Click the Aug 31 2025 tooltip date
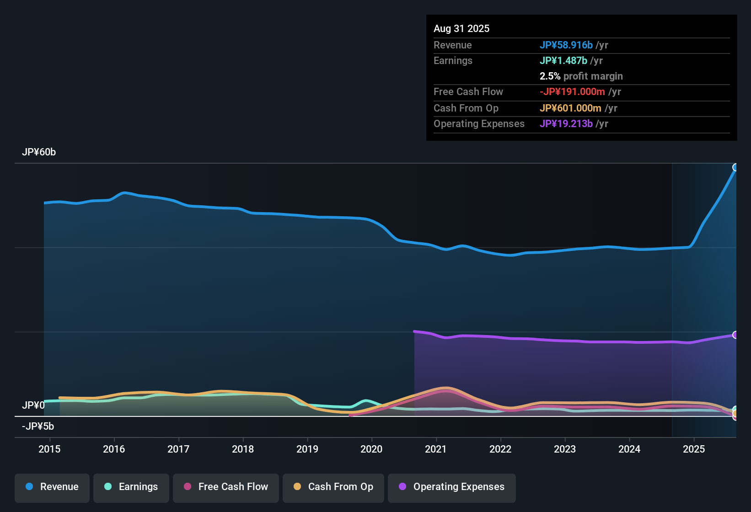Screen dimensions: 751x512 [461, 28]
